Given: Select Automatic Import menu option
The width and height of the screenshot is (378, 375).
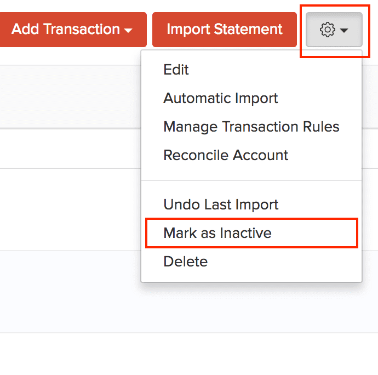Looking at the screenshot, I should [221, 98].
